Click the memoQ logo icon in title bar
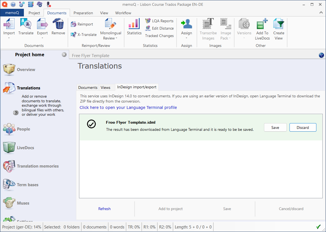 pyautogui.click(x=5, y=4)
